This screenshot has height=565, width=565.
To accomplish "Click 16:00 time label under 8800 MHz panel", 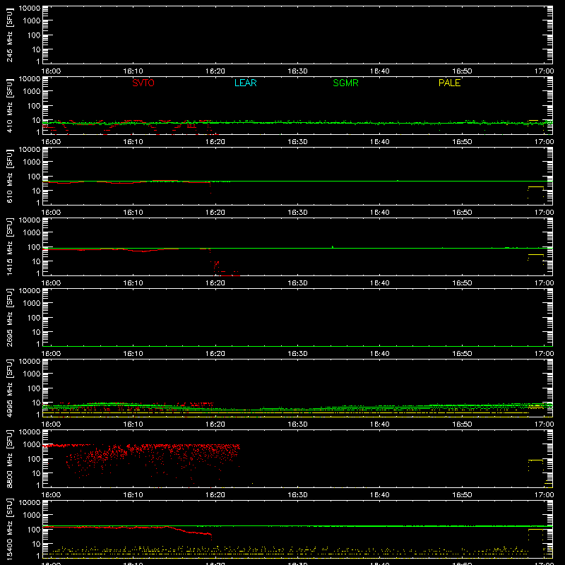I will [x=51, y=495].
